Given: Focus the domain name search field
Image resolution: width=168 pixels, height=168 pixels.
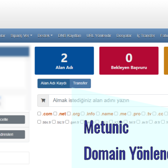Looking at the screenshot, I should coord(108,100).
